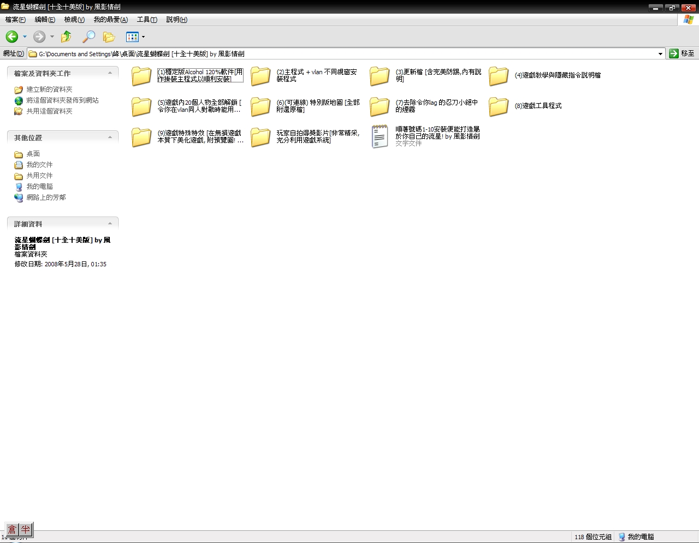
Task: Click the (6)(可連線) 特別版地圖 folder name
Action: [318, 106]
